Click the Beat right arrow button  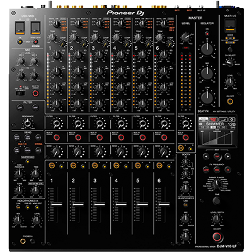pos(227,156)
